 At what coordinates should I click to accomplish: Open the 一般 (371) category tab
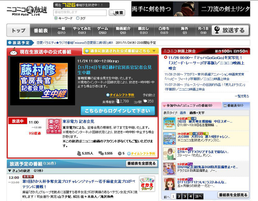[x=61, y=30]
